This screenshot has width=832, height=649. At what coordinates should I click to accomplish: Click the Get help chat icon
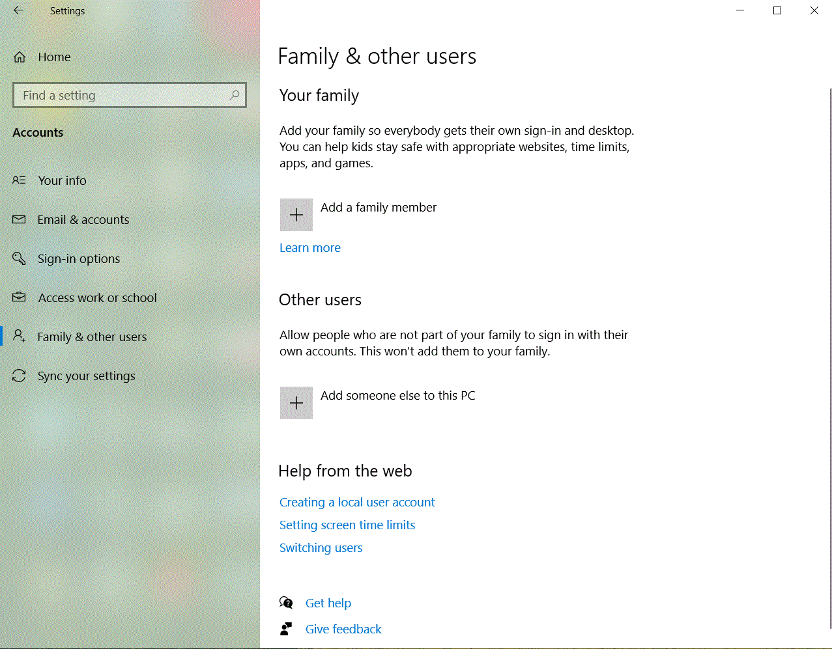point(286,603)
